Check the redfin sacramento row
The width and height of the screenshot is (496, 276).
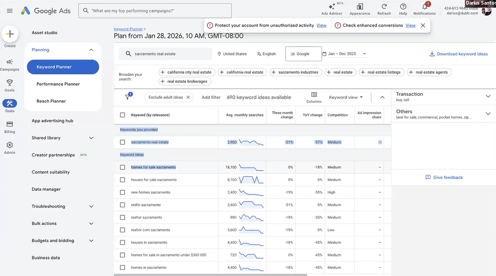click(x=122, y=205)
